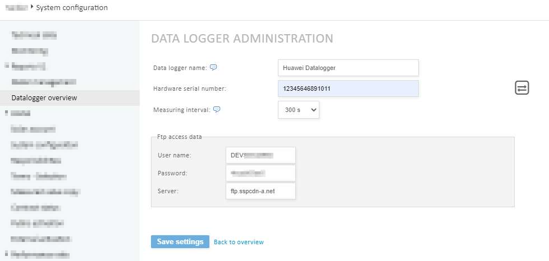This screenshot has width=549, height=261.
Task: Follow the Back to overview link
Action: click(239, 242)
